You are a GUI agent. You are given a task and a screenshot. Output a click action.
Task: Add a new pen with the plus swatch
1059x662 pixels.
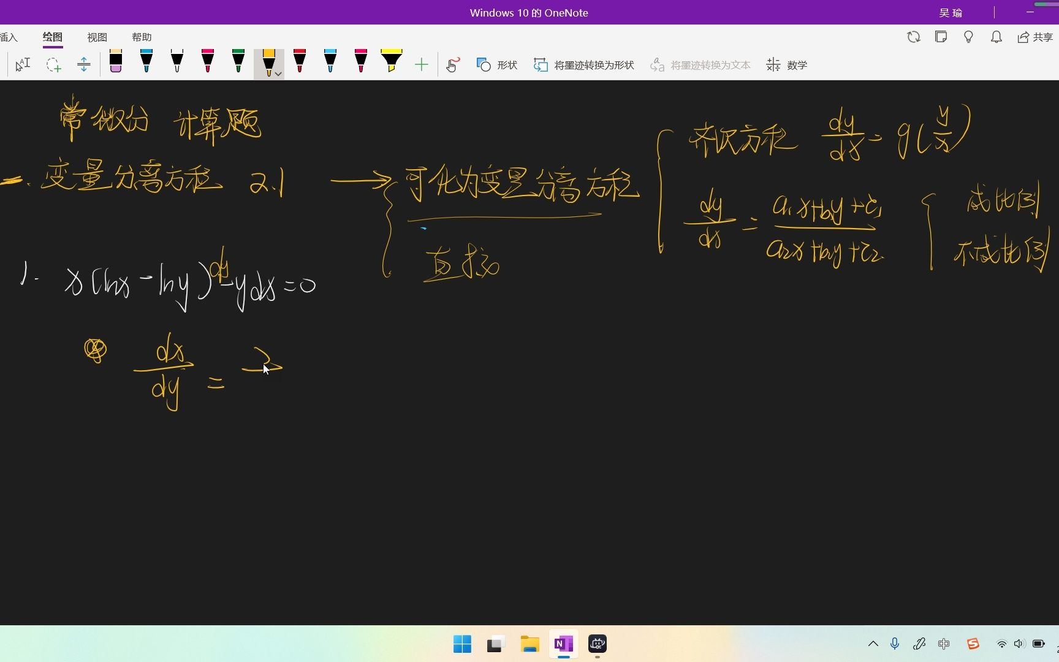(422, 64)
